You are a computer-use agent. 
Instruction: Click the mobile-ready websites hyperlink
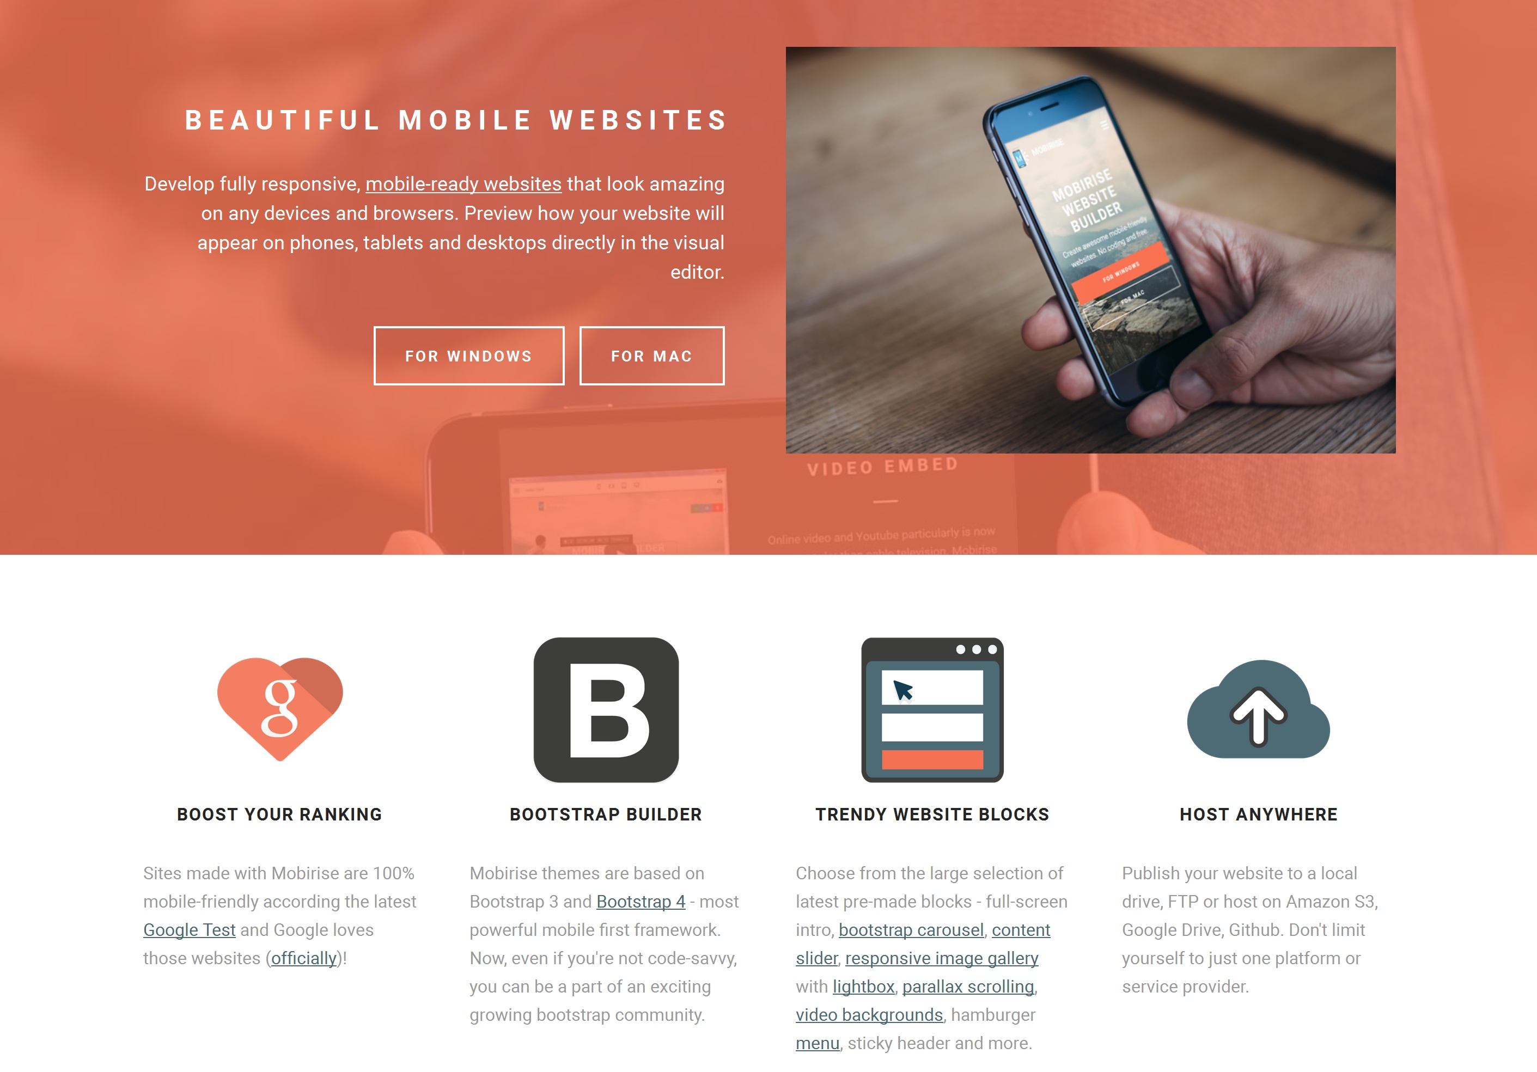(x=461, y=183)
